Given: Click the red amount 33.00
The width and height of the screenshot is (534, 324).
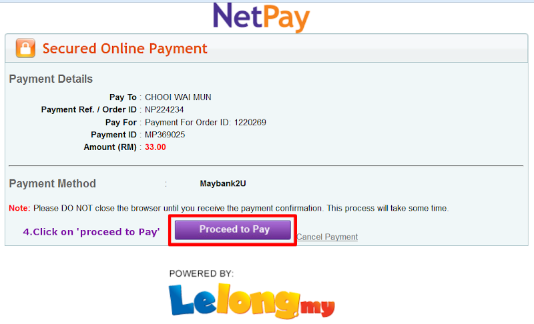Looking at the screenshot, I should (x=156, y=147).
